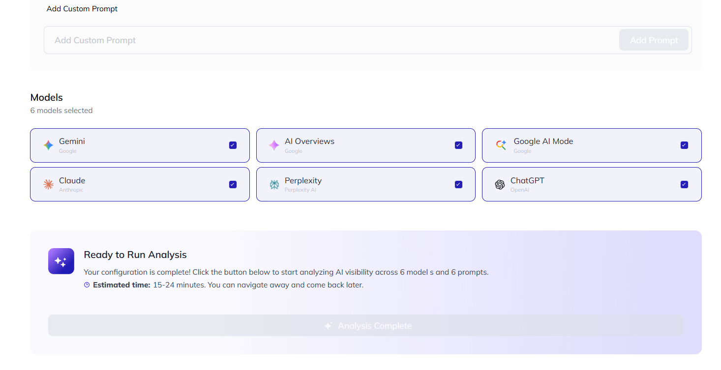
Task: Click the Anthropic provider label
Action: [71, 190]
